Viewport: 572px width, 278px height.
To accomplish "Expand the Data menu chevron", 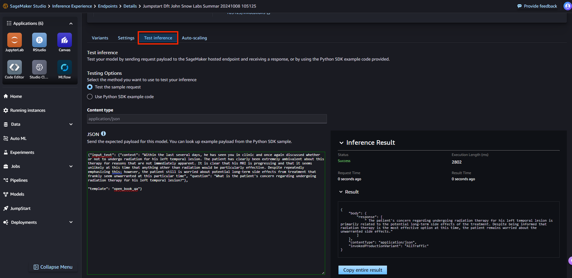I will pos(71,124).
